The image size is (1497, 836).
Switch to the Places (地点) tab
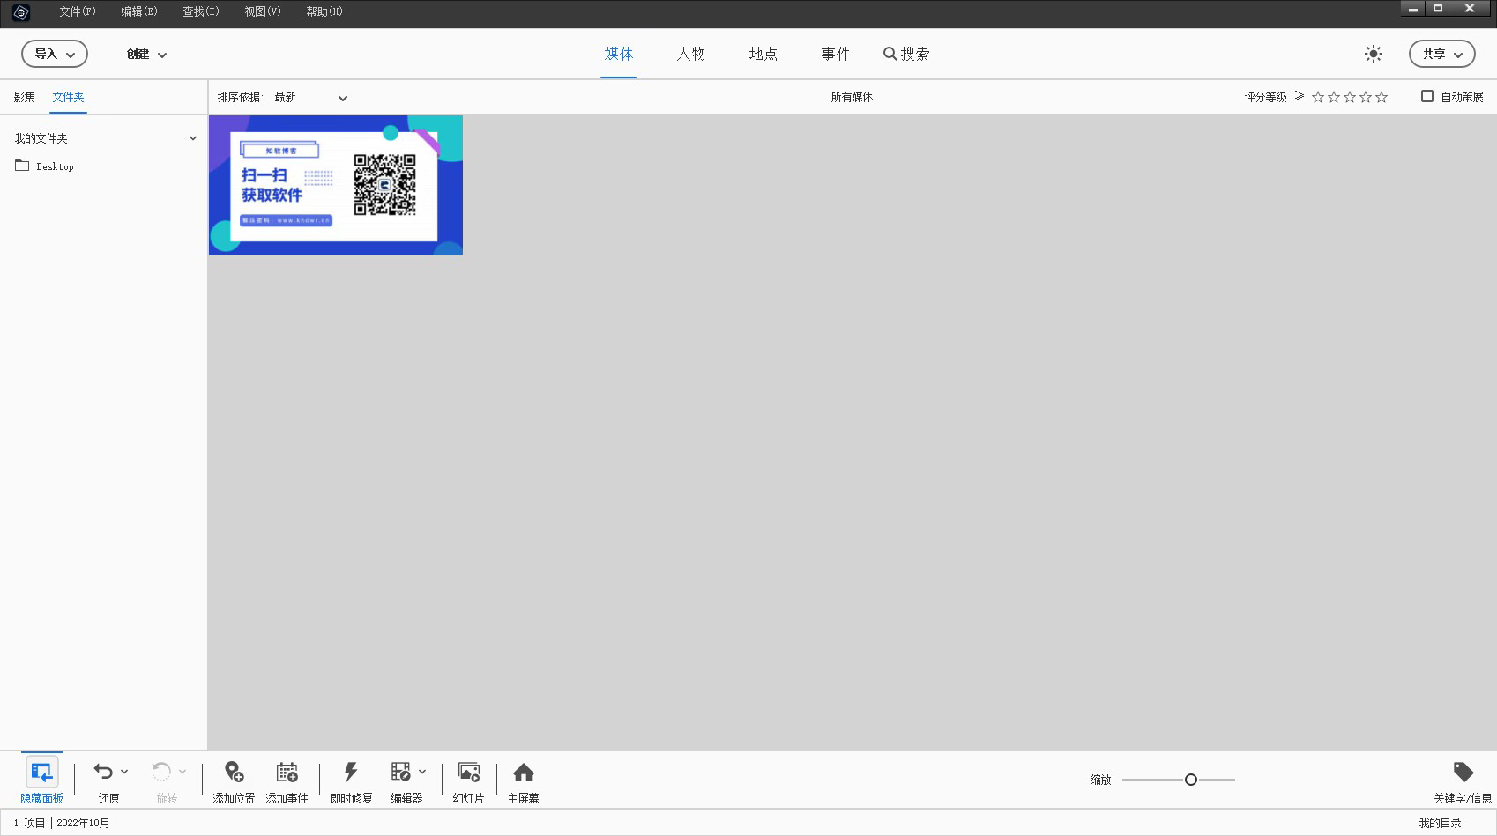[763, 54]
